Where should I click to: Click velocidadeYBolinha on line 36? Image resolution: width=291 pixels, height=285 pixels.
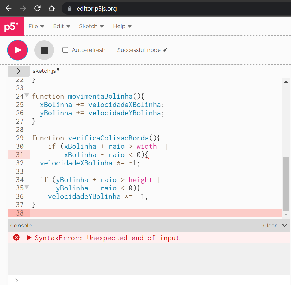84,196
